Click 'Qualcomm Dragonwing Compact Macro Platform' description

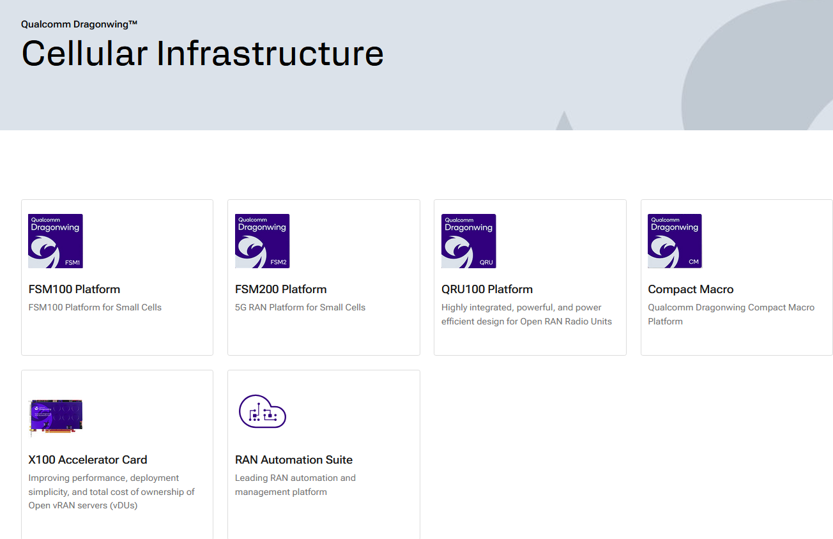pyautogui.click(x=731, y=314)
